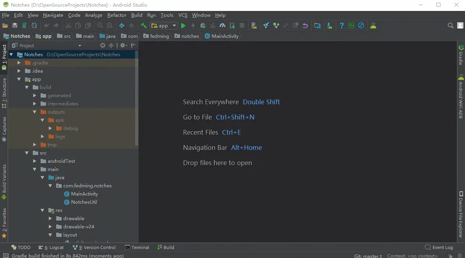
Task: Run the app with green play icon
Action: pos(183,26)
